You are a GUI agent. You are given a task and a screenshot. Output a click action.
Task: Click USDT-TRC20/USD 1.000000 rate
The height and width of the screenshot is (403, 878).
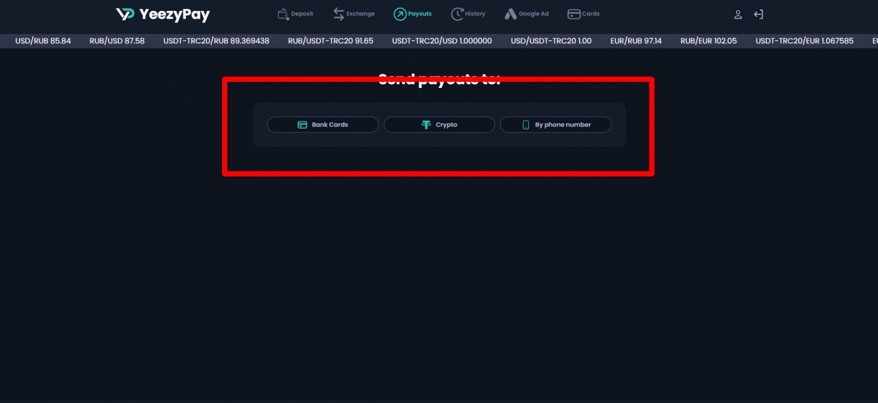442,41
